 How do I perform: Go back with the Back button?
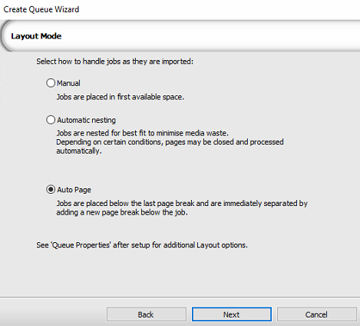(x=147, y=314)
